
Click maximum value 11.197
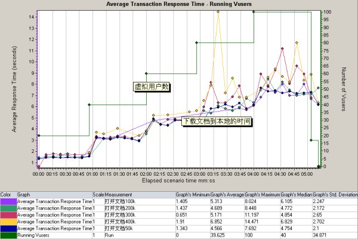[x=251, y=215]
